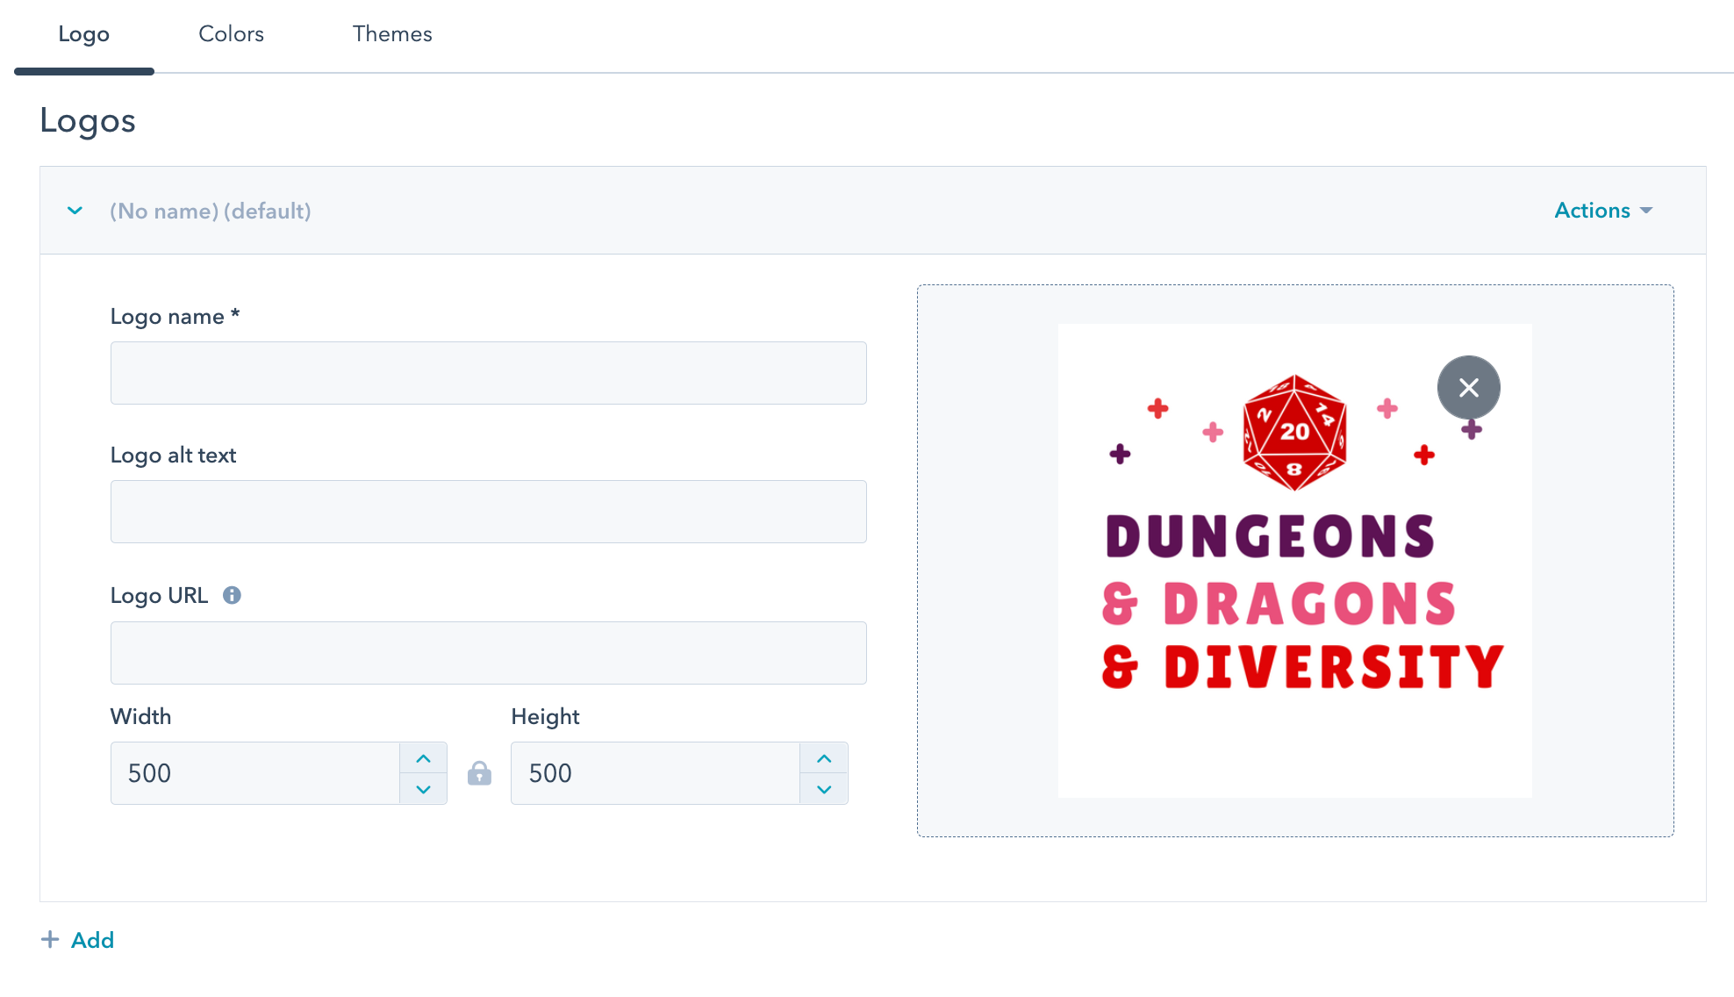Toggle the aspect ratio lock icon
Image resolution: width=1734 pixels, height=997 pixels.
pyautogui.click(x=479, y=773)
